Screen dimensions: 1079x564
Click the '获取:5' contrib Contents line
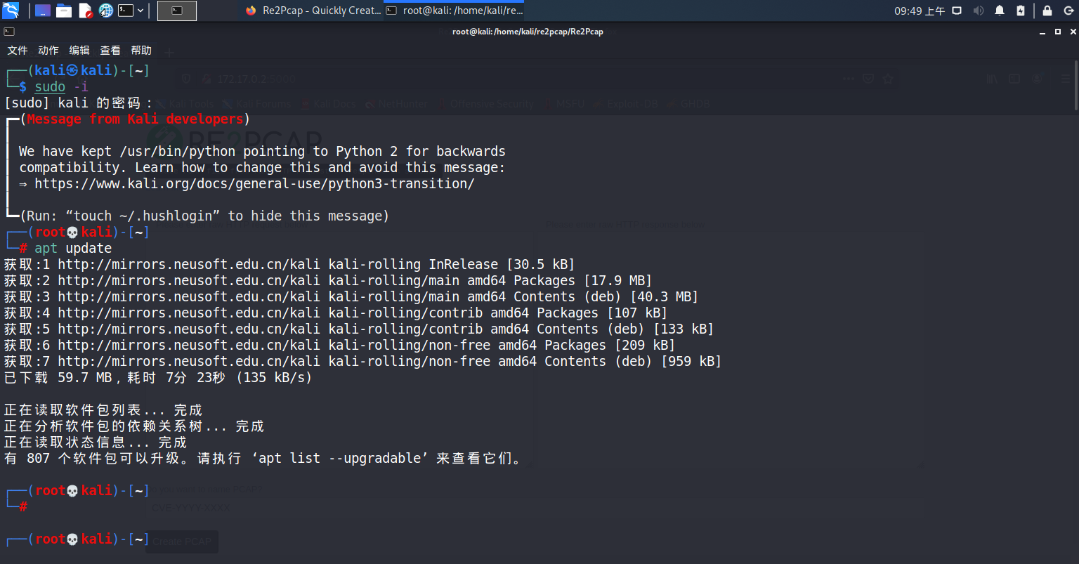pyautogui.click(x=359, y=329)
